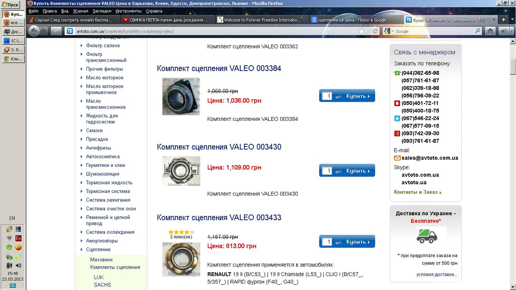516x290 pixels.
Task: Open the Правка menu
Action: click(x=50, y=11)
